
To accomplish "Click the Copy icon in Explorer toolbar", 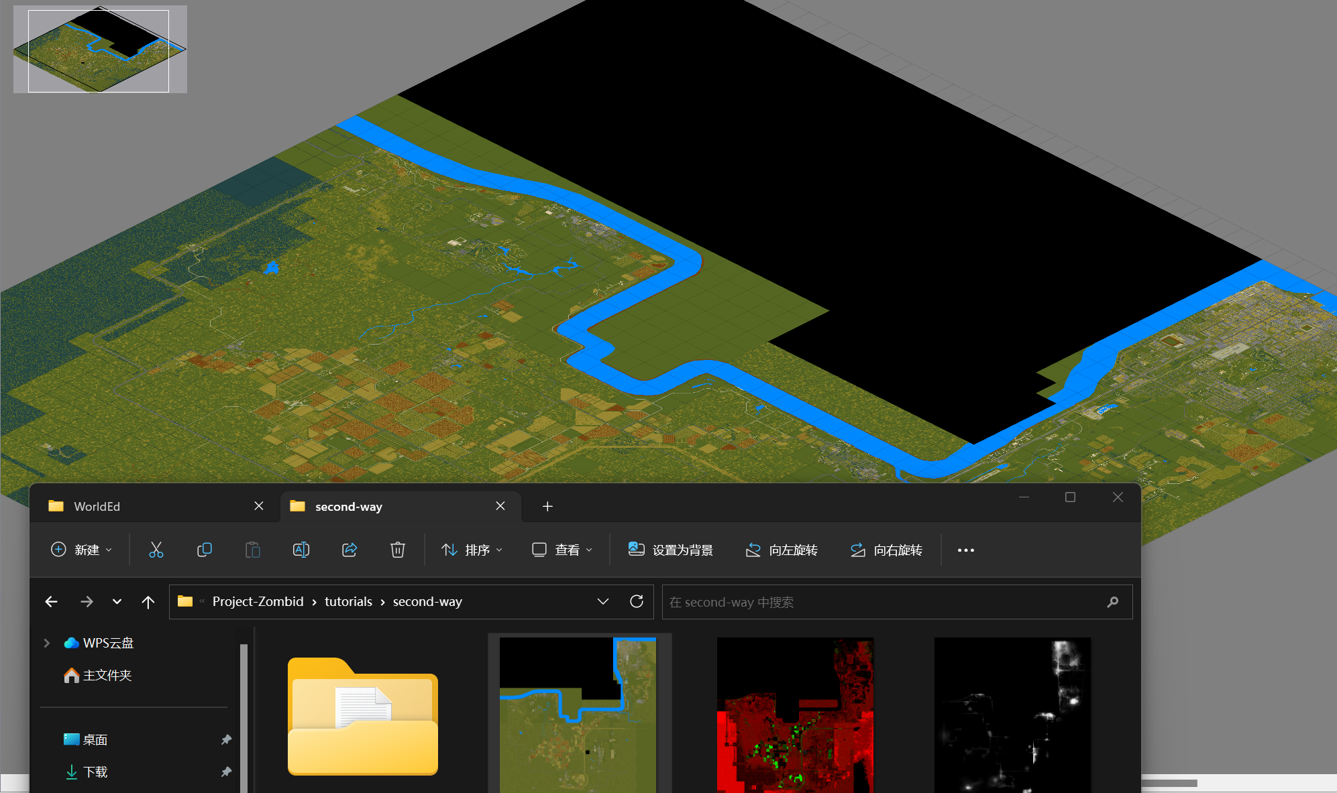I will tap(205, 550).
